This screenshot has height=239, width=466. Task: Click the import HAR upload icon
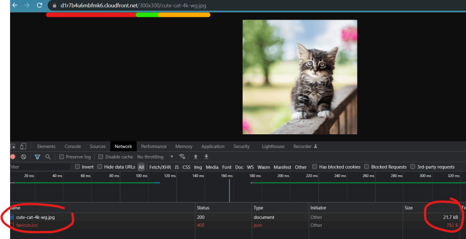pyautogui.click(x=195, y=157)
